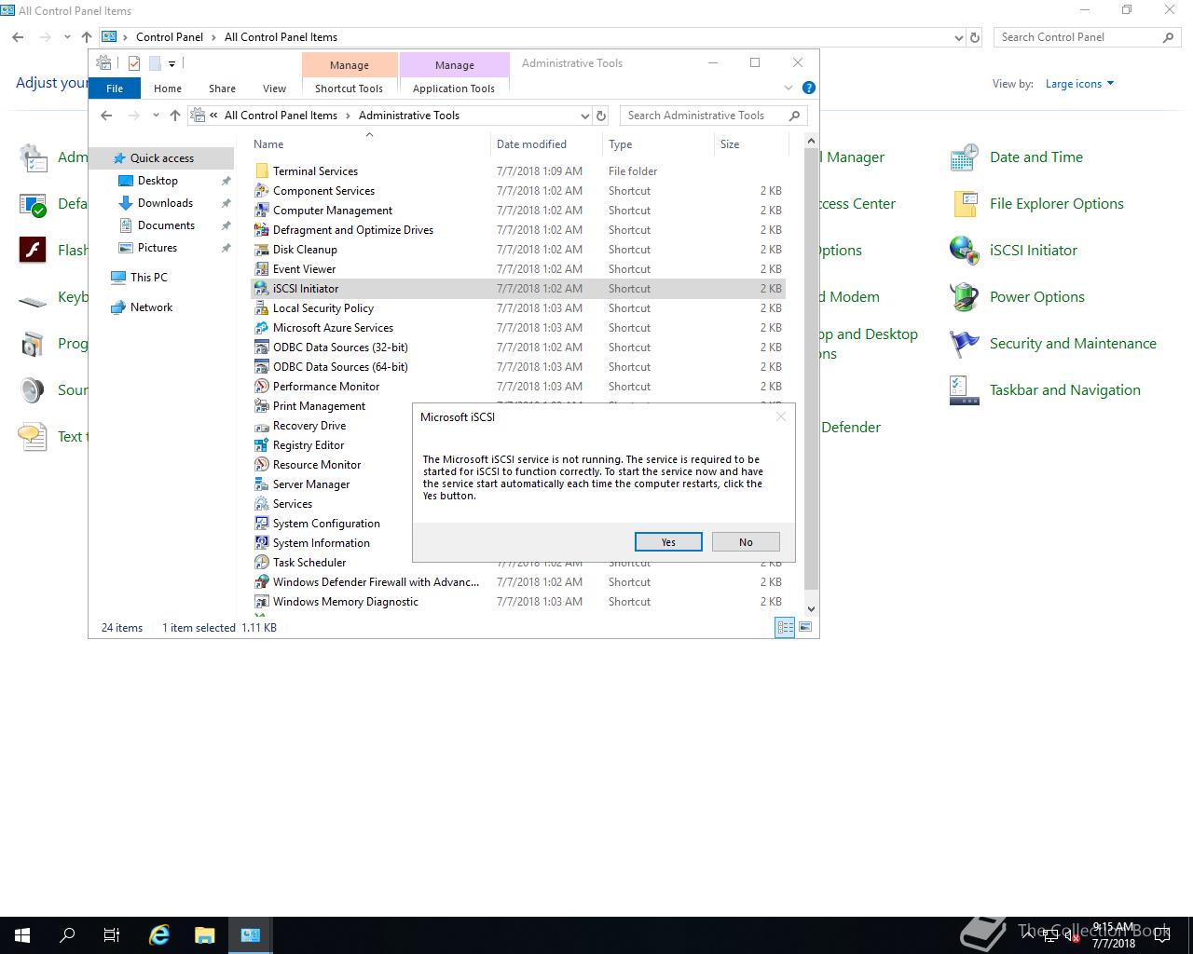Screen dimensions: 1193x954
Task: Select the Local Security Policy icon
Action: point(262,308)
